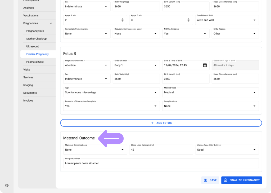This screenshot has height=193, width=271.
Task: Navigate to Vaccinations section
Action: 31,16
